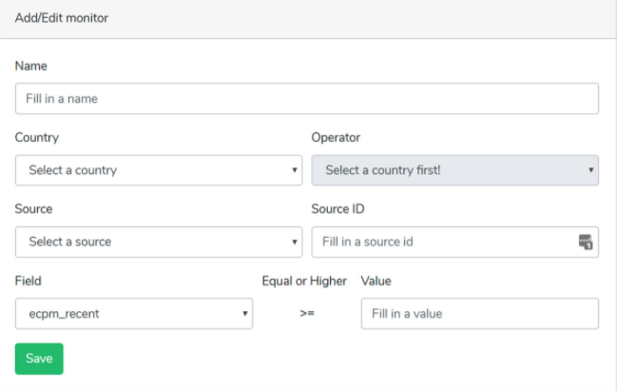
Task: Click the Source ID label
Action: pyautogui.click(x=337, y=208)
